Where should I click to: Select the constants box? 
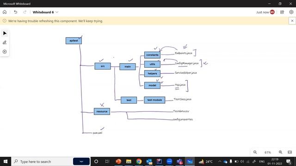pyautogui.click(x=152, y=55)
